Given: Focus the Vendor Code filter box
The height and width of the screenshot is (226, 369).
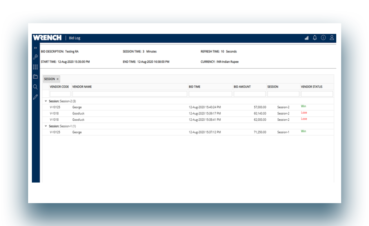Looking at the screenshot, I should click(x=60, y=94).
